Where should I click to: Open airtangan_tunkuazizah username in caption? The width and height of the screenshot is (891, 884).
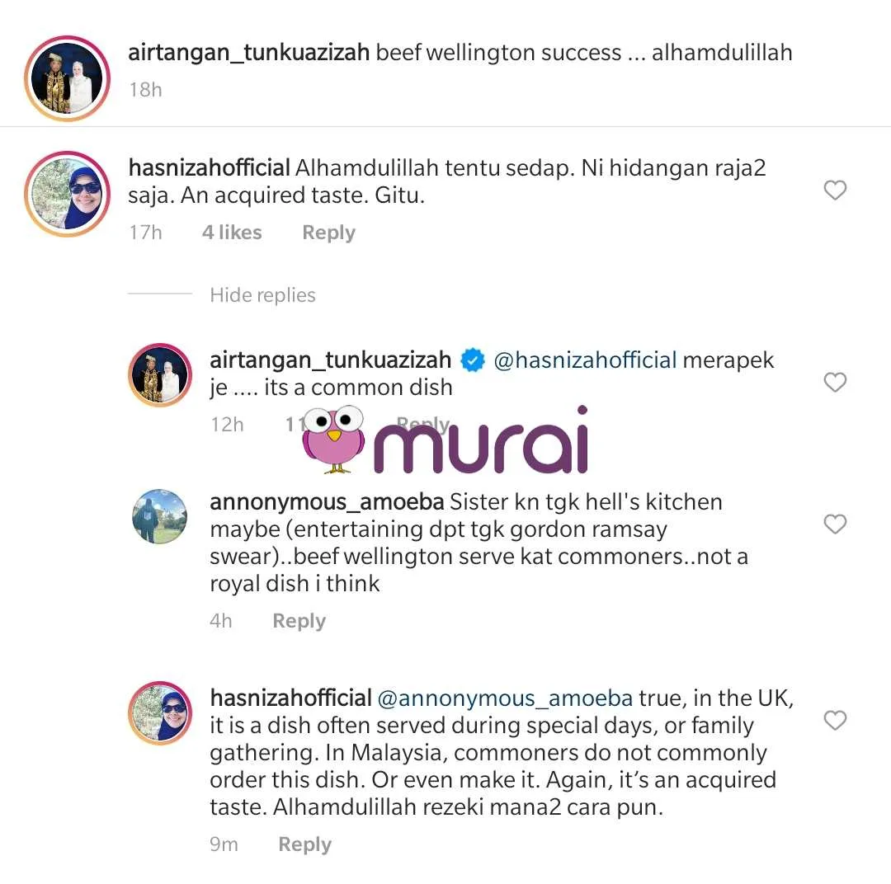pos(249,52)
